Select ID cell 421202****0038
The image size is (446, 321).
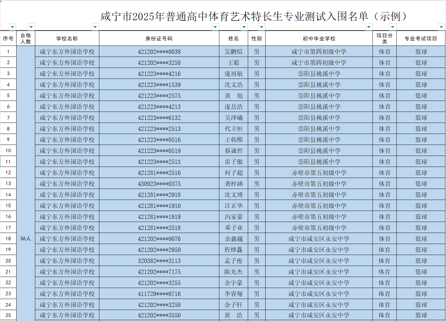click(159, 52)
